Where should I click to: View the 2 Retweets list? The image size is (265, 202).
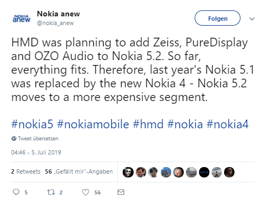pos(26,171)
